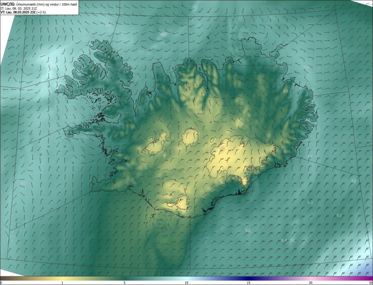373x285 pixels.
Task: Select the 6.4 precipitation value label
Action: point(284,240)
